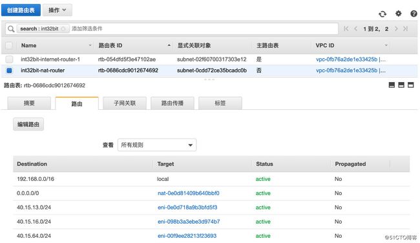The image size is (420, 243).
Task: Maximize the details pane layout icon
Action: coord(410,85)
